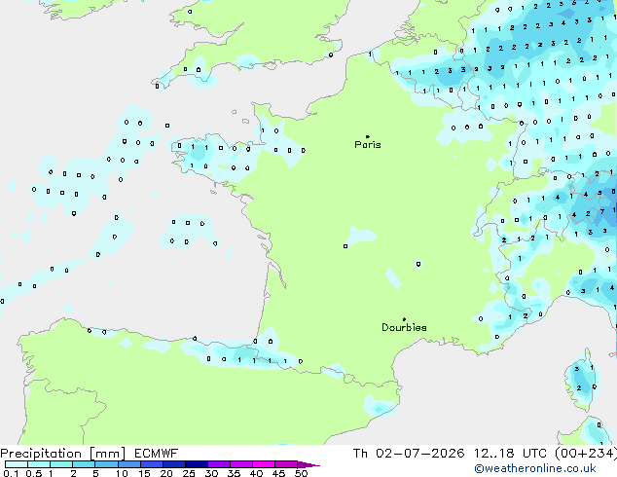Click the above-50 mm legend arrow tip

coord(308,464)
